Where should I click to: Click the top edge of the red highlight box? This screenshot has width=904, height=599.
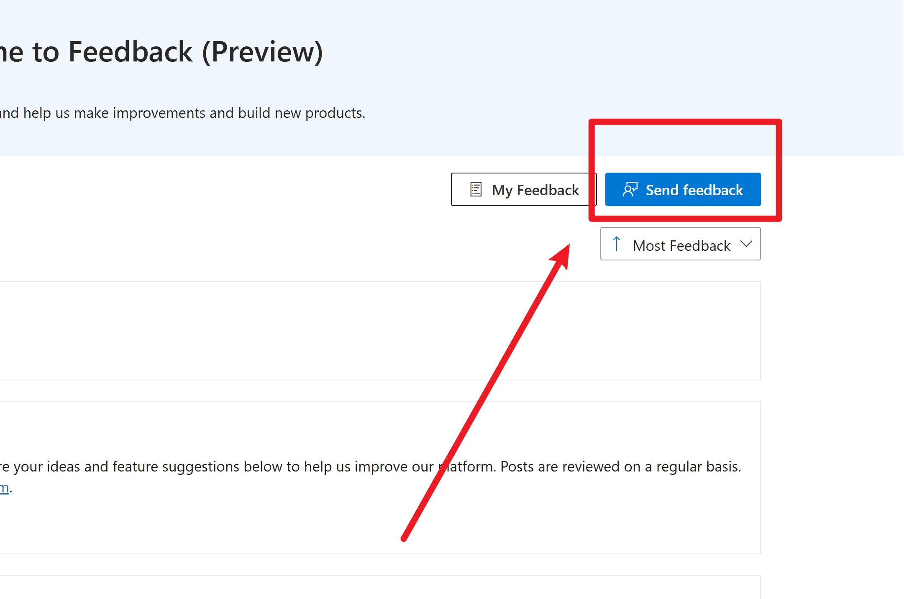point(685,122)
